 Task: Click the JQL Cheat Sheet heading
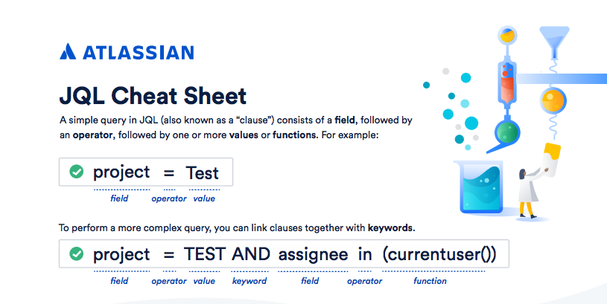pos(153,96)
